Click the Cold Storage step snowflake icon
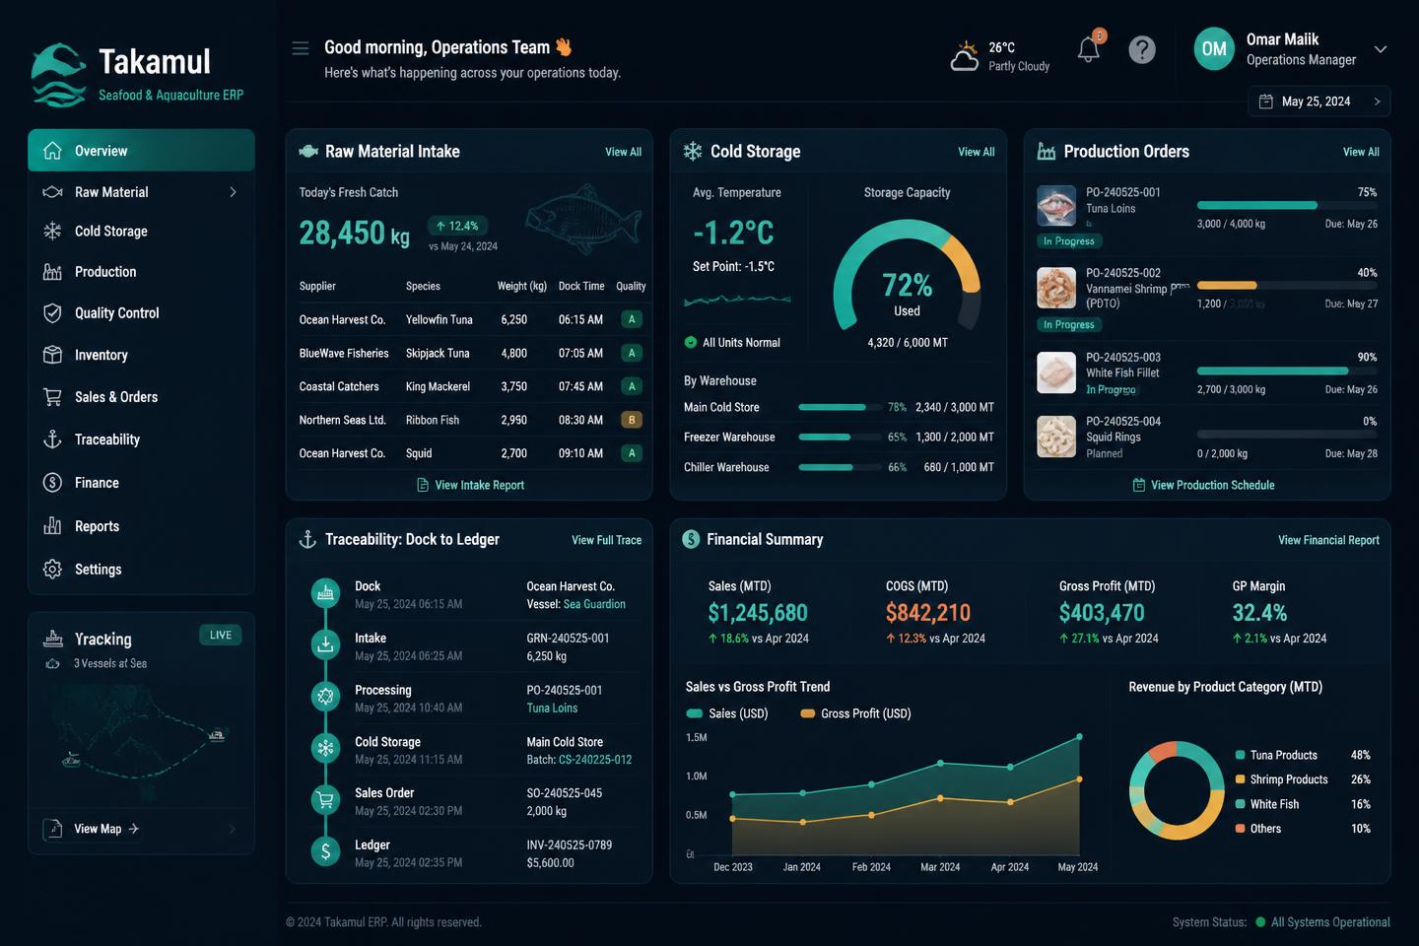 [325, 748]
